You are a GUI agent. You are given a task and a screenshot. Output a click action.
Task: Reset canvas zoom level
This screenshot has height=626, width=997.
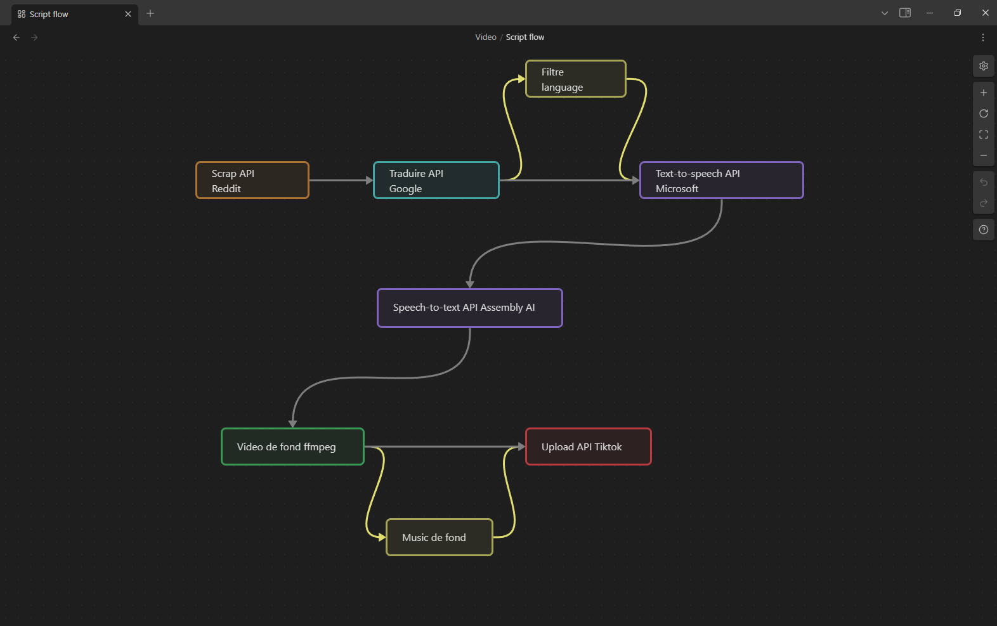[984, 114]
